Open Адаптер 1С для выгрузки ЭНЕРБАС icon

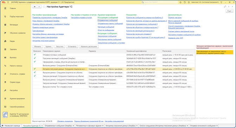coord(5,115)
